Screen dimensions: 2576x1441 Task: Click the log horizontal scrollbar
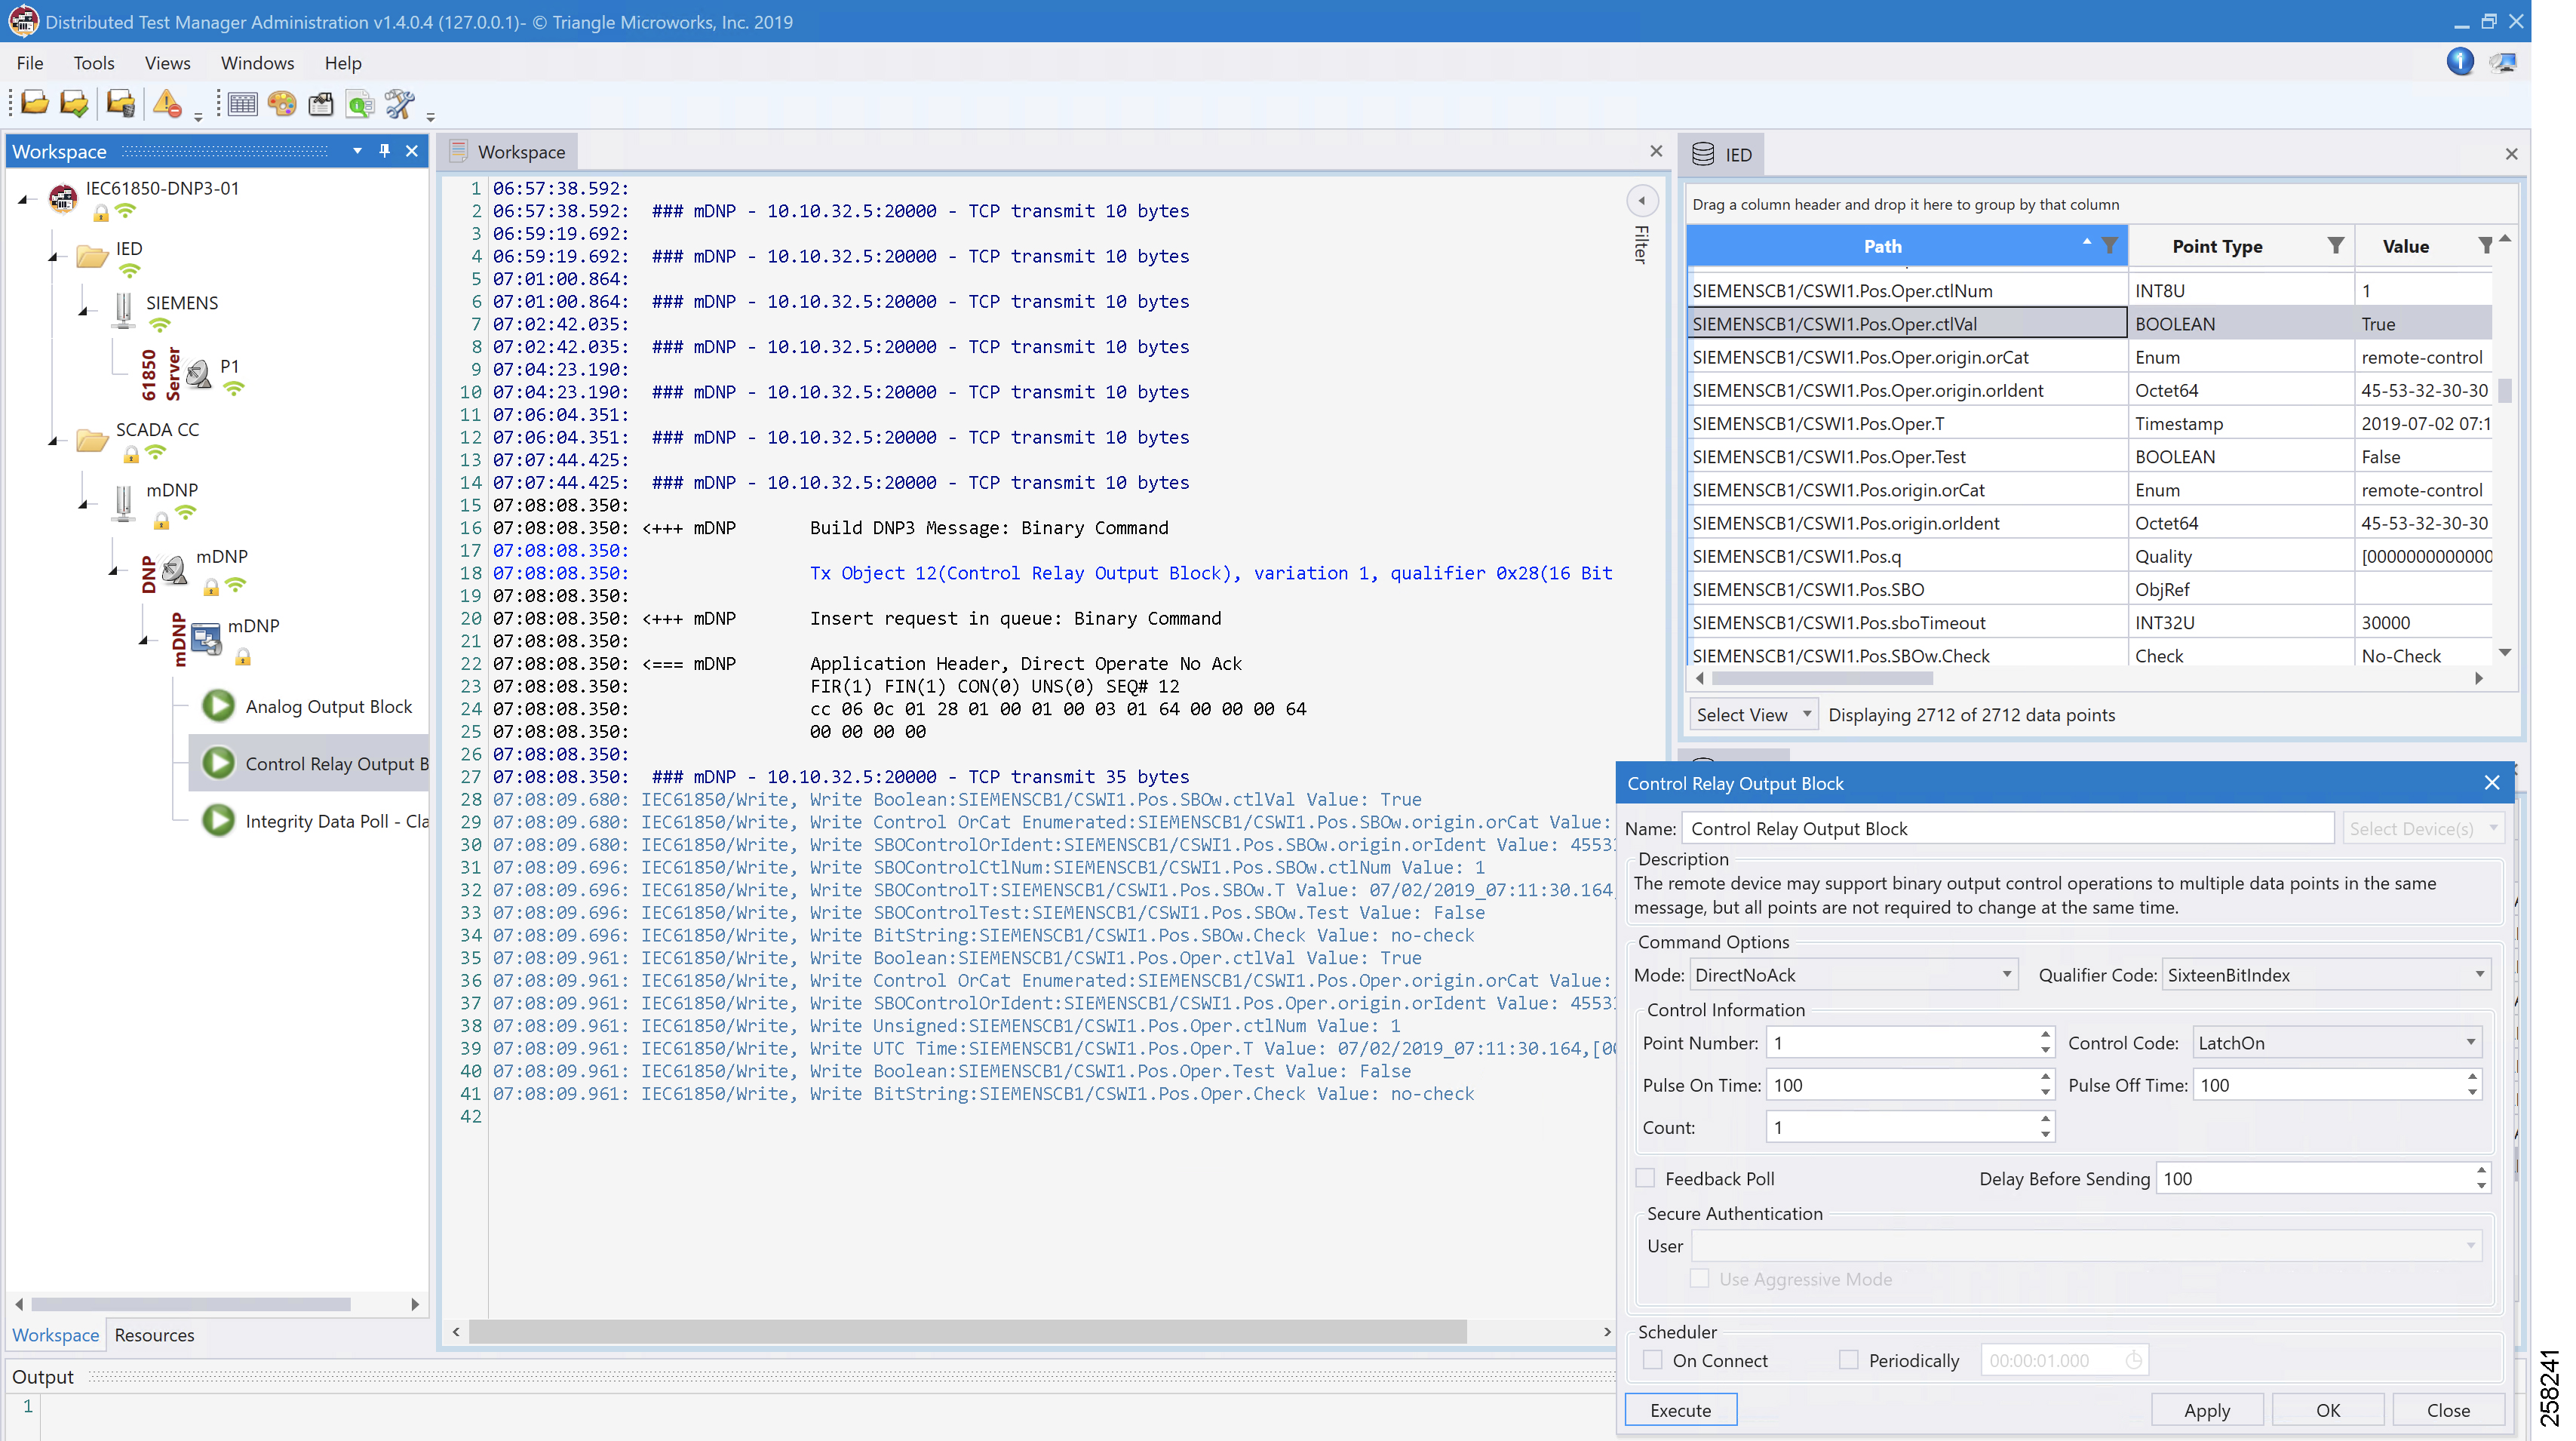pyautogui.click(x=968, y=1331)
